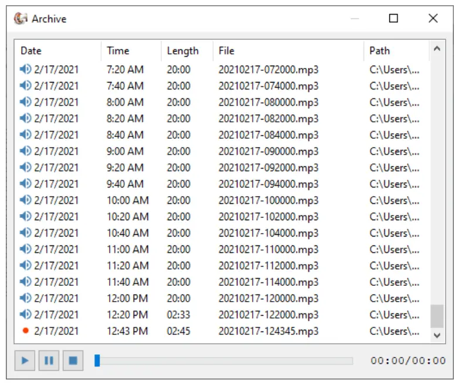Click speaker icon of 11:40 AM recording
Image resolution: width=455 pixels, height=383 pixels.
coord(26,282)
